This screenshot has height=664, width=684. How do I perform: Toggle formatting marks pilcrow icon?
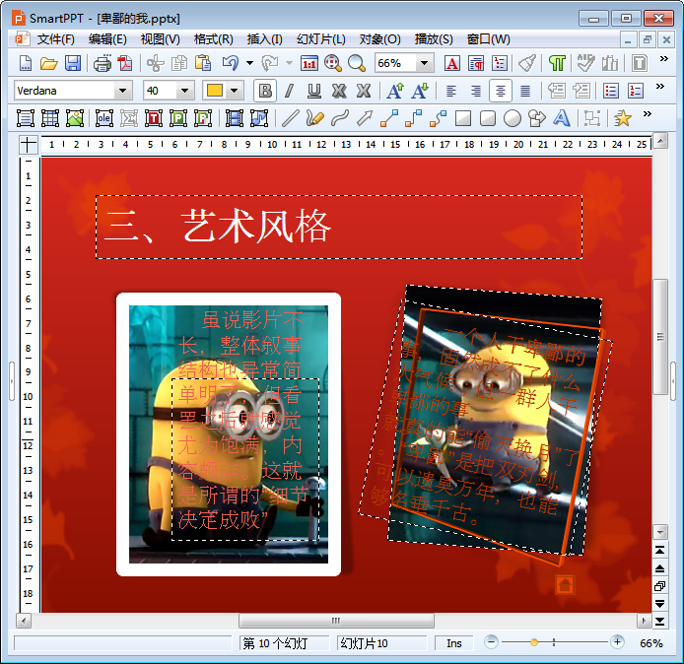pyautogui.click(x=557, y=63)
